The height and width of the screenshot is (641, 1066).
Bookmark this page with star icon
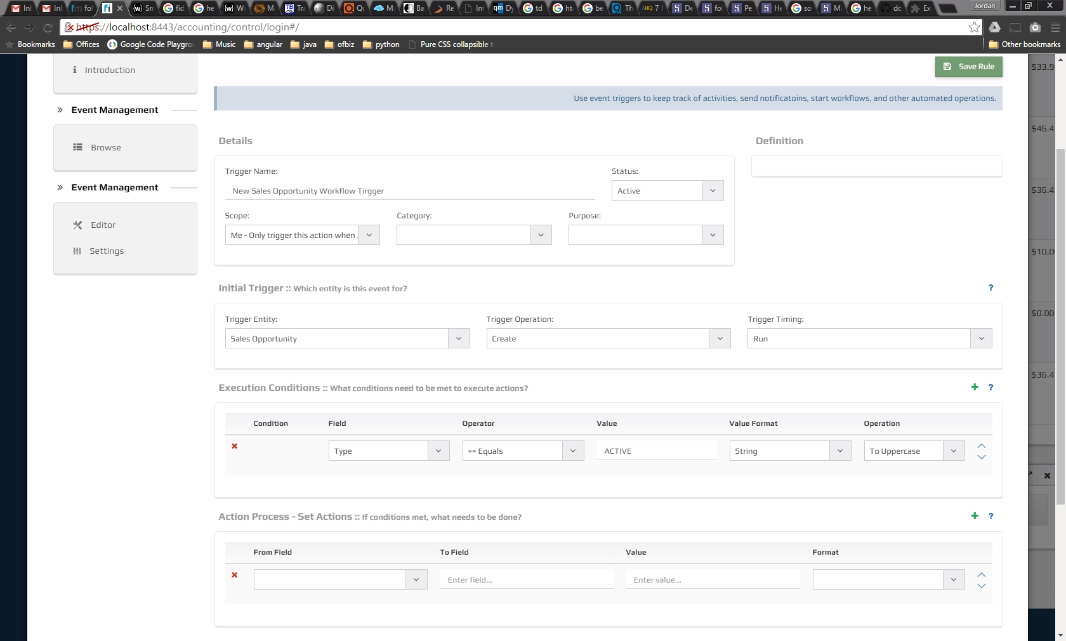(974, 27)
